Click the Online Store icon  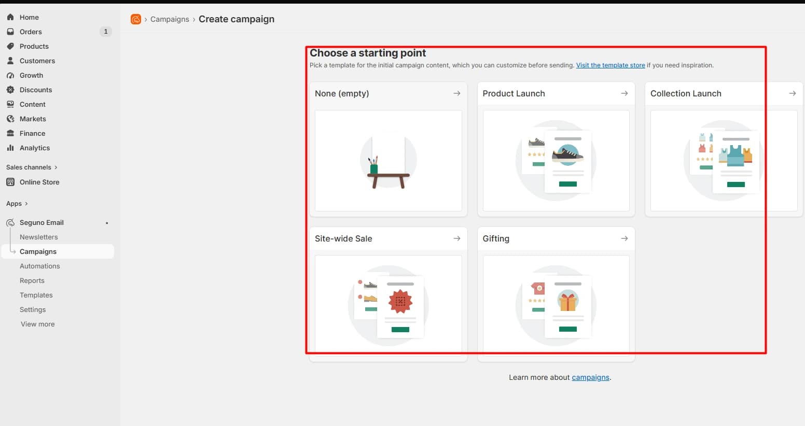[10, 182]
